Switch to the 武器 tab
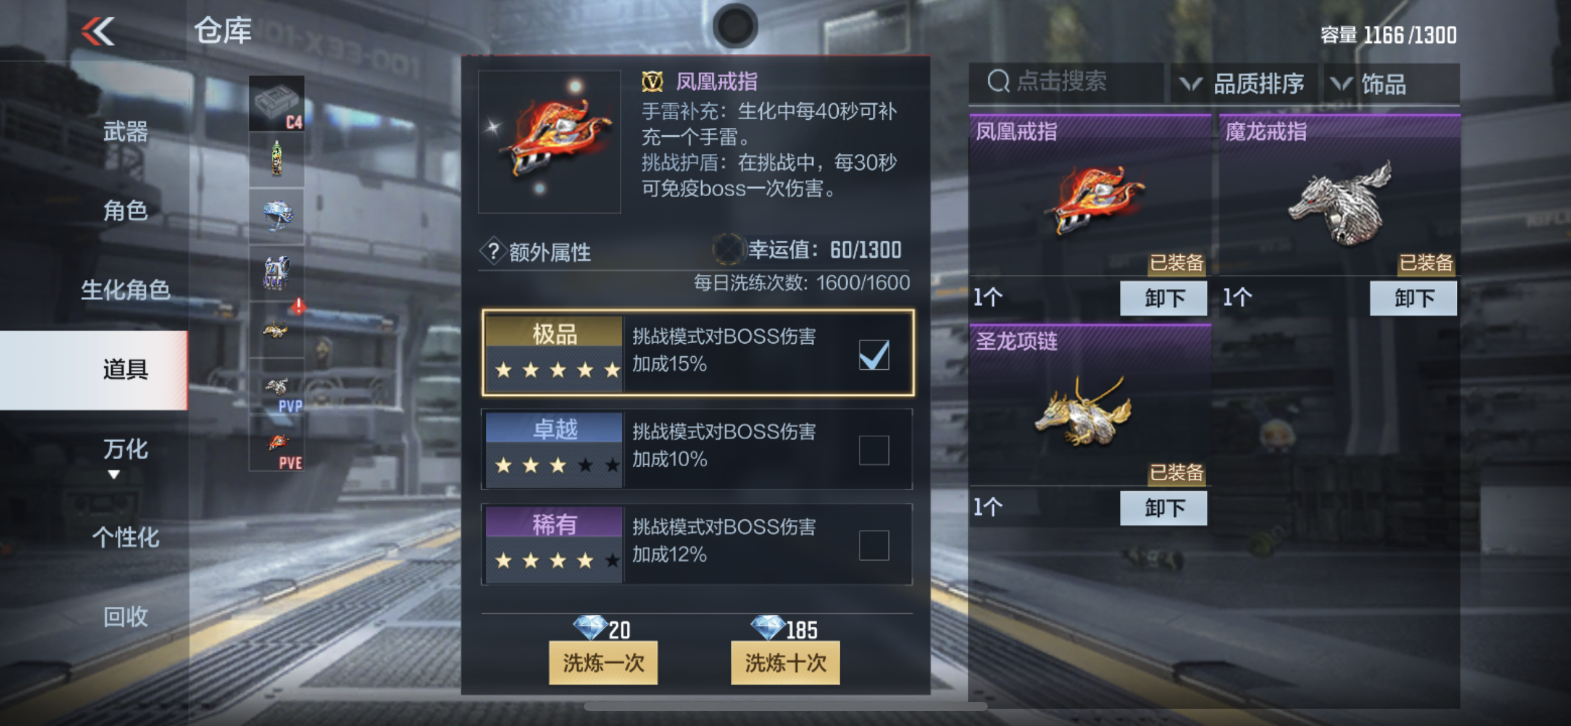Screen dimensions: 1571x726 125,132
